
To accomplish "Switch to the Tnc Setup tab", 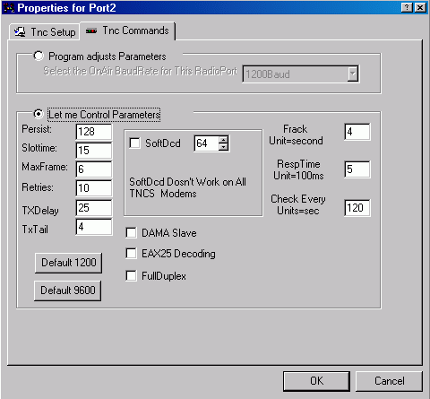I will (x=45, y=31).
